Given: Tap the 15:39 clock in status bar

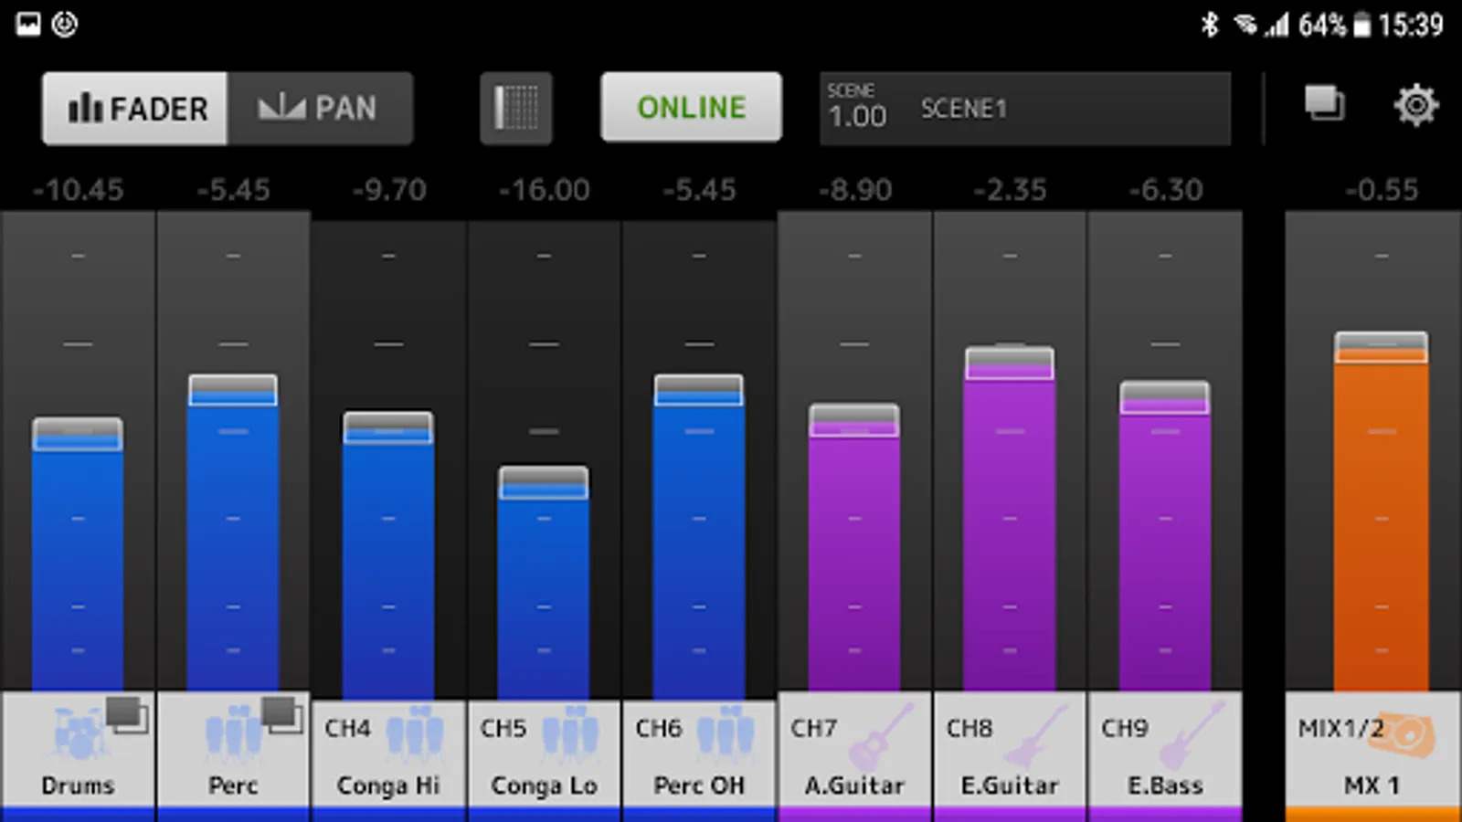Looking at the screenshot, I should [x=1411, y=25].
